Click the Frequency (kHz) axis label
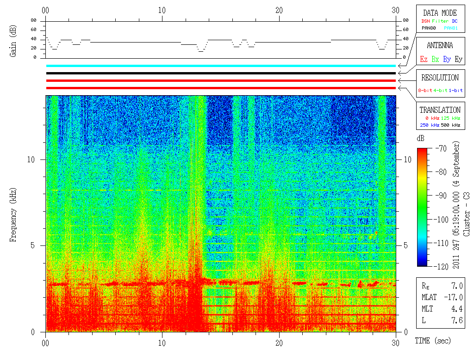This screenshot has width=474, height=355. point(12,215)
